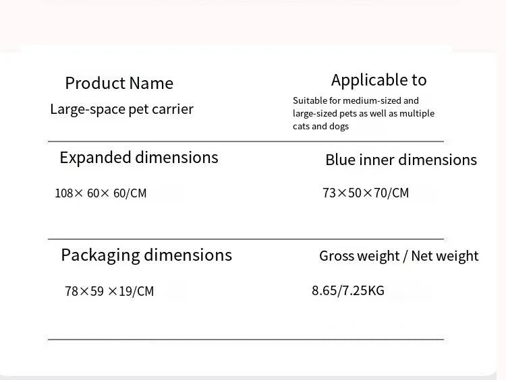Click the 'Suitable for medium-sized and' line
506x380 pixels.
click(356, 100)
